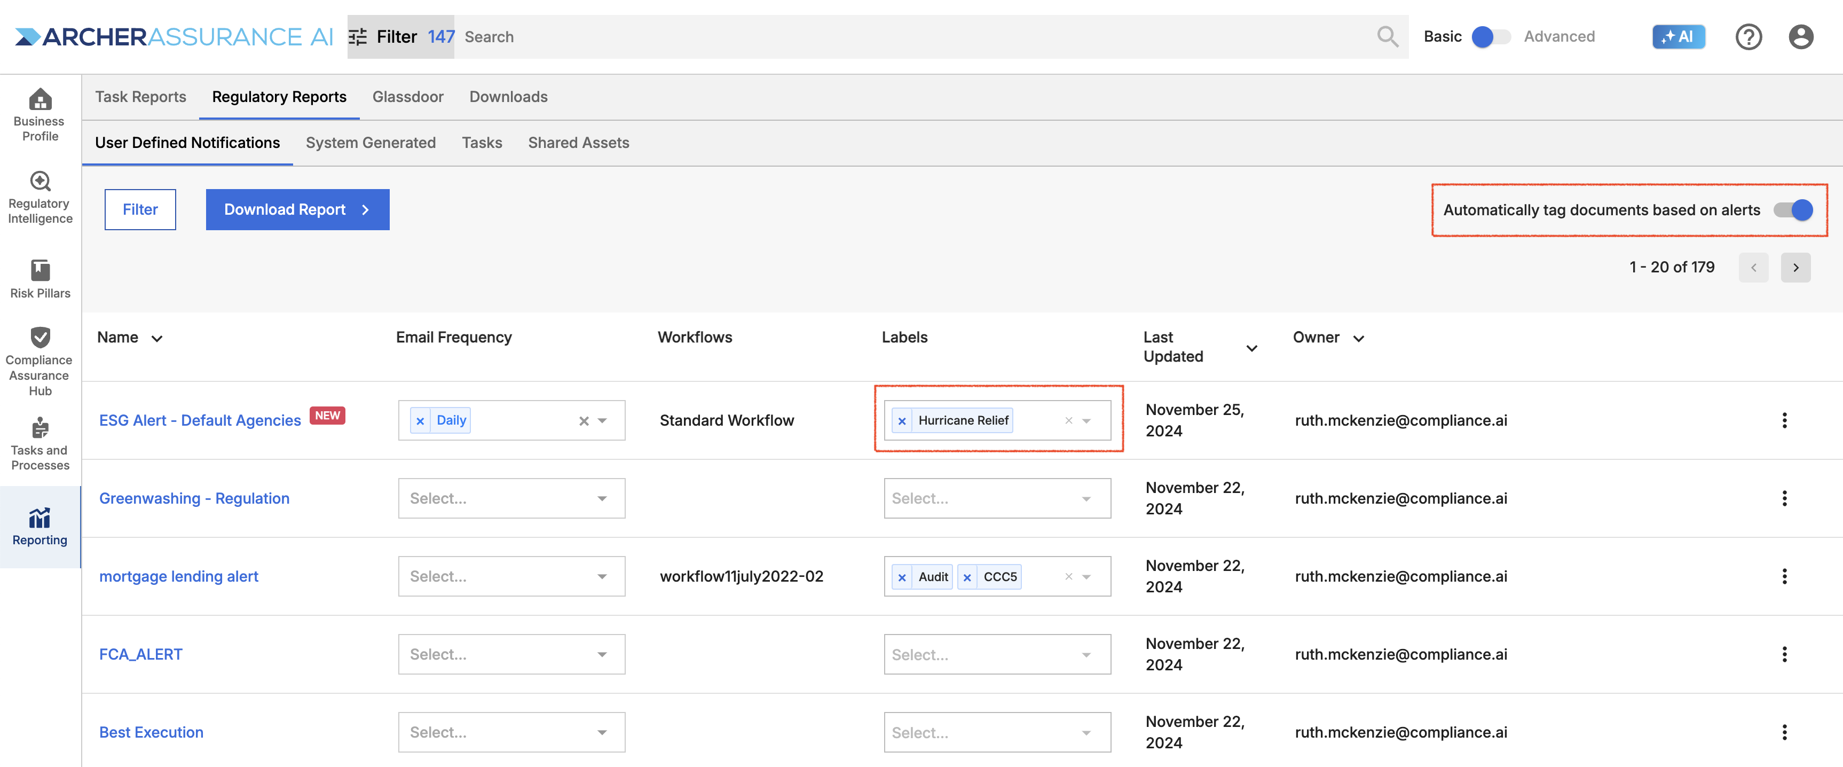Click the Standard Workflow cell text
The width and height of the screenshot is (1843, 767).
[726, 421]
